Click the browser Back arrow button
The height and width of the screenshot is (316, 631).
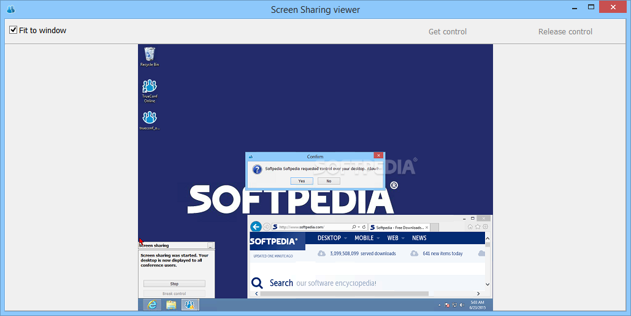[256, 226]
